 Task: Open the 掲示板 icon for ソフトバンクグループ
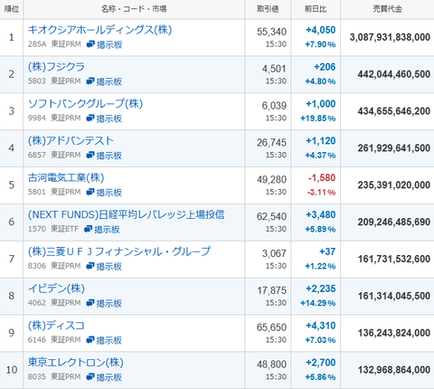click(104, 119)
